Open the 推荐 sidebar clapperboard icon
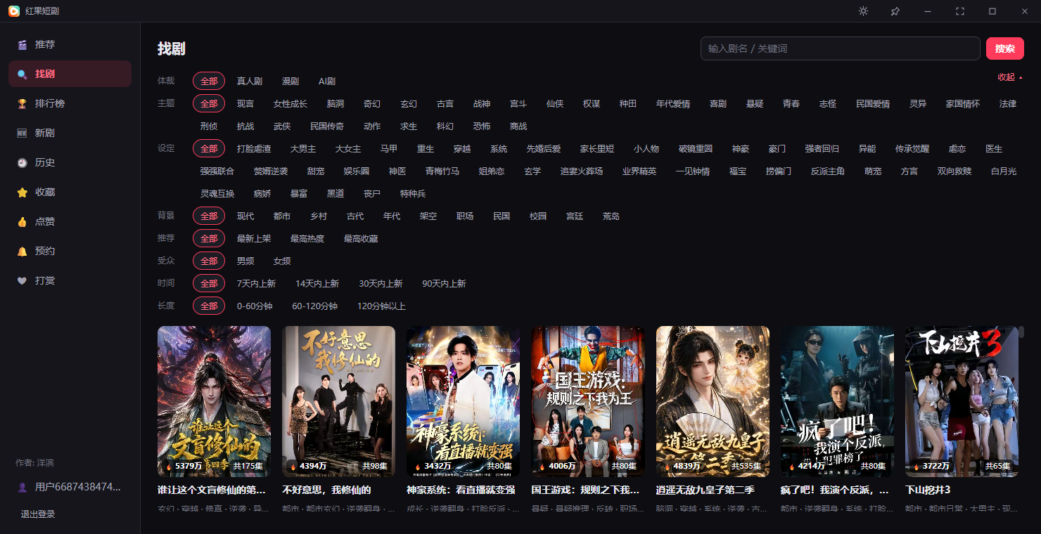This screenshot has height=534, width=1041. click(x=23, y=44)
